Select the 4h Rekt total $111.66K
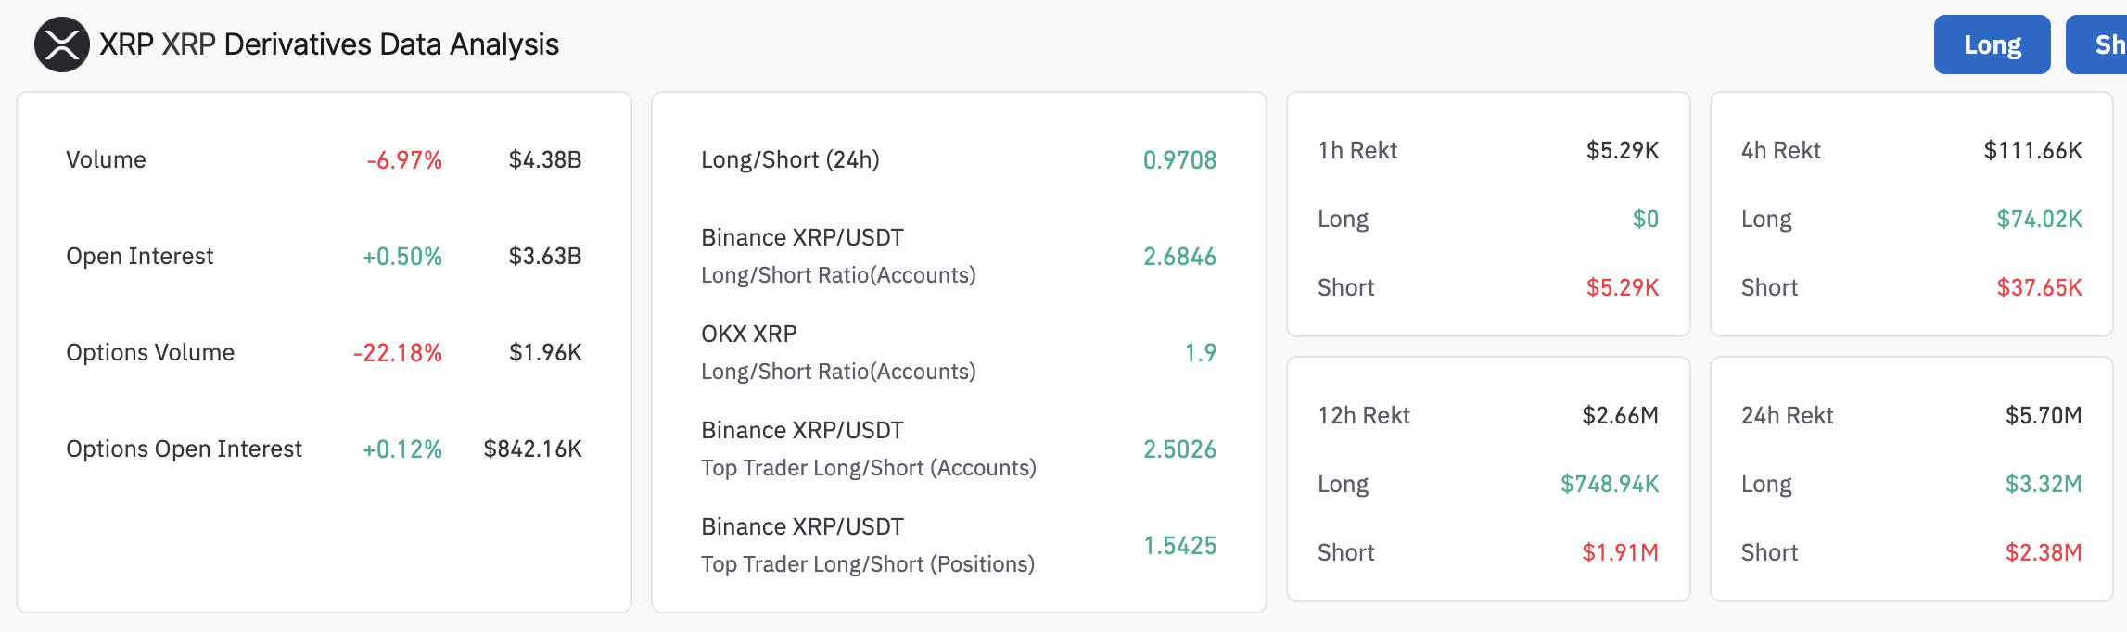 (2032, 150)
